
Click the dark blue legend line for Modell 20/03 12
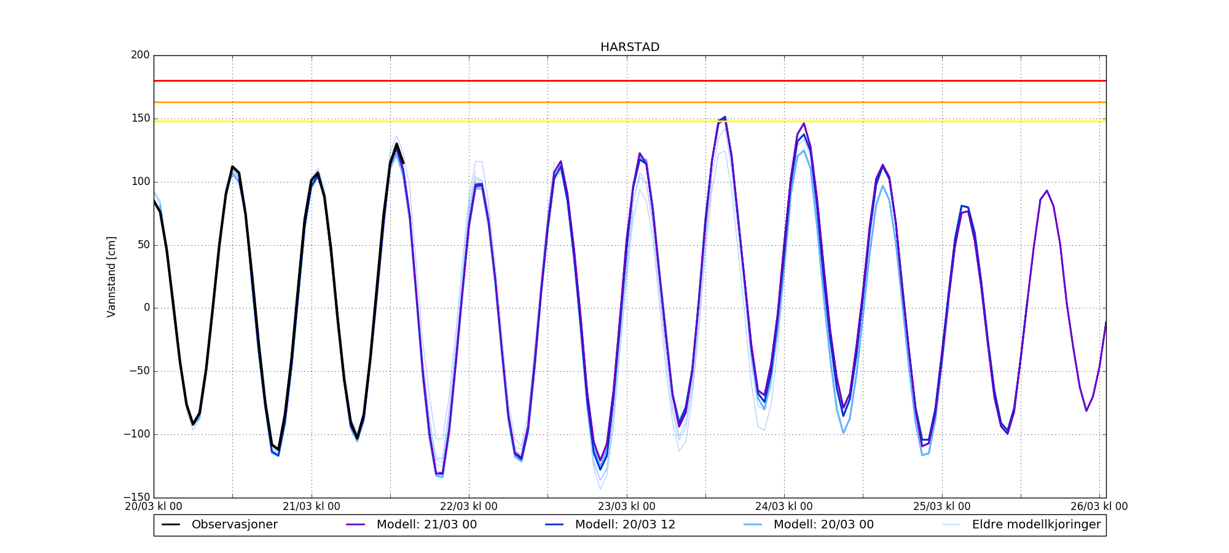[x=554, y=525]
